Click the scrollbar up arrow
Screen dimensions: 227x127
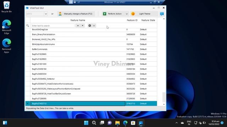[x=164, y=19]
